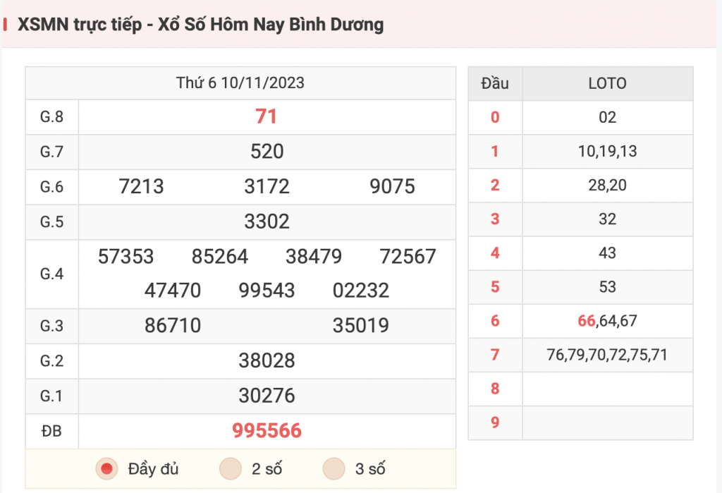Click G.4 number 85264
The height and width of the screenshot is (493, 722).
point(220,257)
